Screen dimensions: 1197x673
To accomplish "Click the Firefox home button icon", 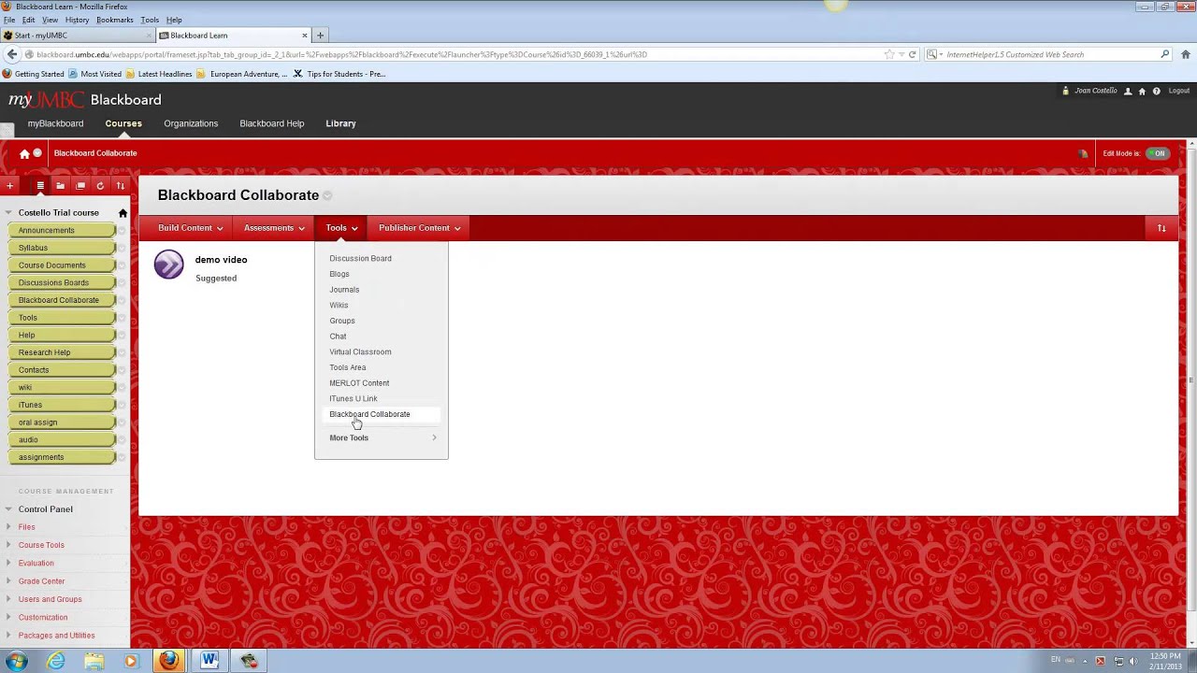I will coord(1185,54).
